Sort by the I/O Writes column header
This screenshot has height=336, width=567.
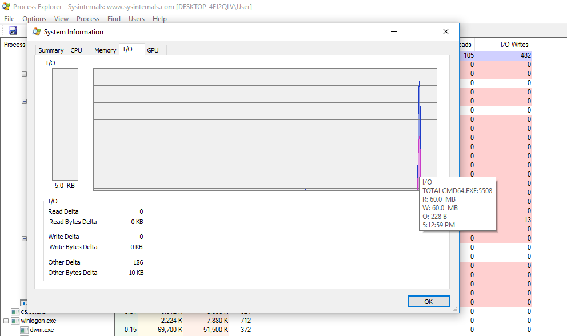tap(514, 45)
